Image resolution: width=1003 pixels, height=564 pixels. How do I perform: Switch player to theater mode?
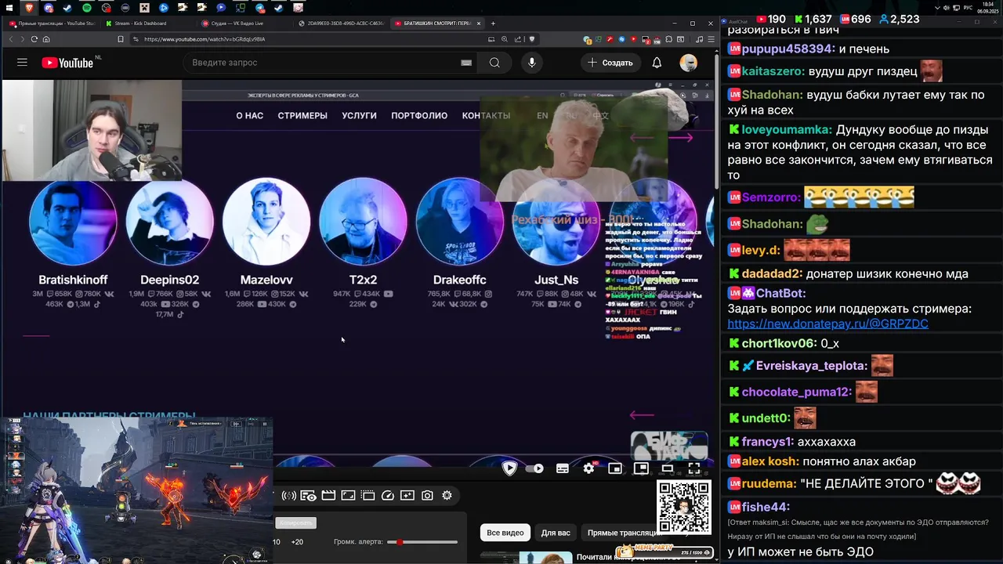coord(668,468)
